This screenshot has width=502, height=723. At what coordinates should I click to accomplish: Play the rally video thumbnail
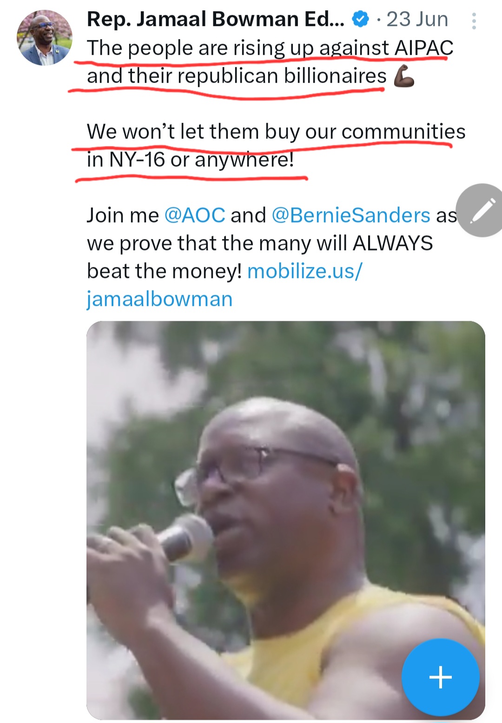pos(286,520)
